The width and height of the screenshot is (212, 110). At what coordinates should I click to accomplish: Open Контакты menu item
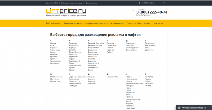pyautogui.click(x=158, y=23)
